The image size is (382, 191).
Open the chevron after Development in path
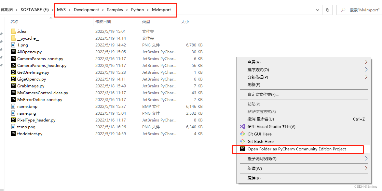(x=103, y=10)
